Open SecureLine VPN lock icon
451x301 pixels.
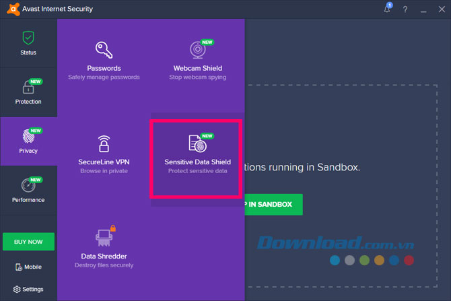[104, 143]
